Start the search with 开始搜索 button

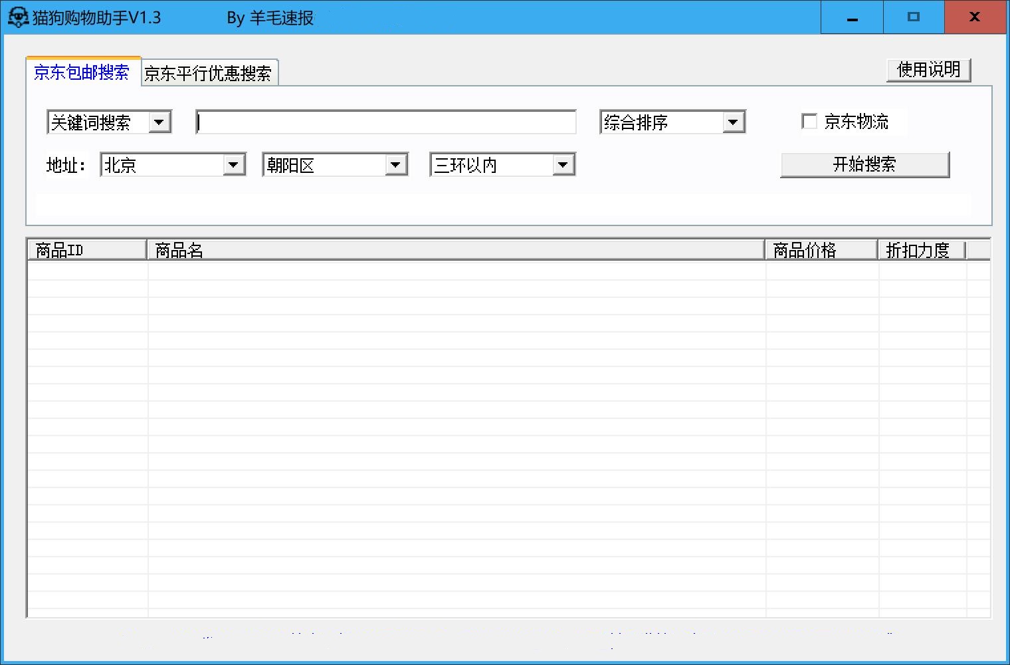point(864,165)
